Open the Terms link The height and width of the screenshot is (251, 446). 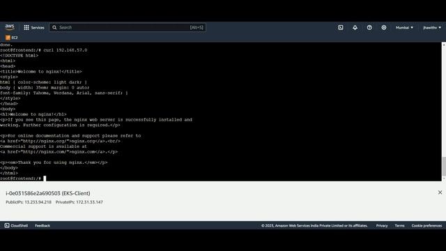pos(399,226)
